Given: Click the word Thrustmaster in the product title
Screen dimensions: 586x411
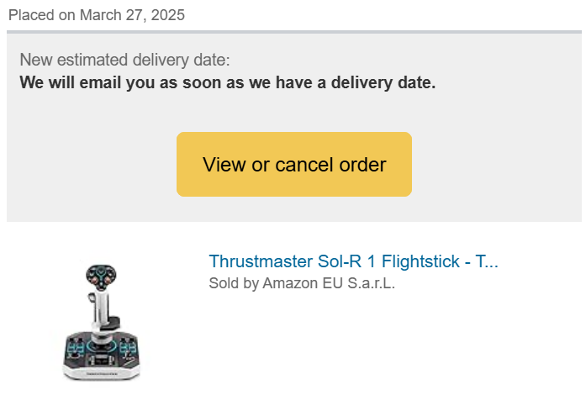Looking at the screenshot, I should [261, 261].
